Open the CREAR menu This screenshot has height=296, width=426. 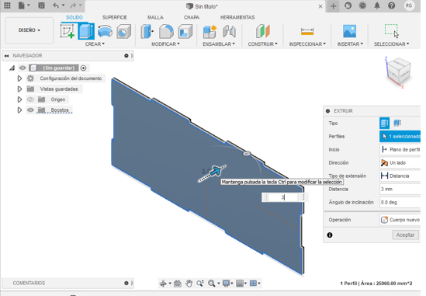(x=95, y=44)
